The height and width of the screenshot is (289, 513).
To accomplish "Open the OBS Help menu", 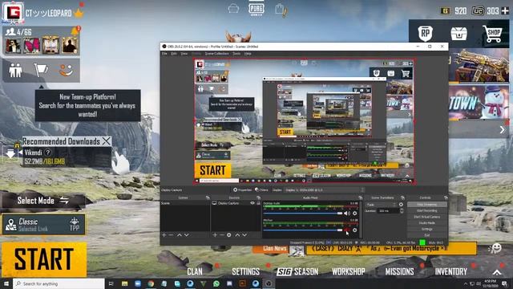I will [x=248, y=54].
